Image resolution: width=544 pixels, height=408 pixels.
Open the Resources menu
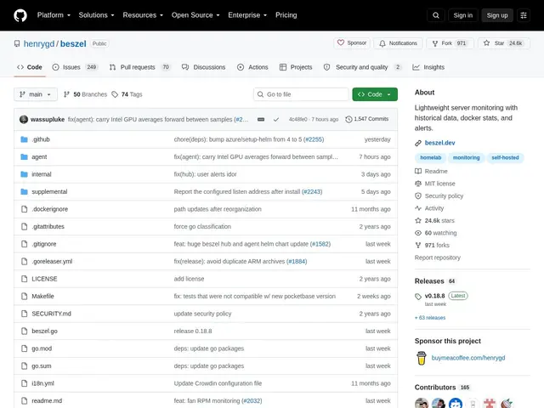(x=143, y=15)
